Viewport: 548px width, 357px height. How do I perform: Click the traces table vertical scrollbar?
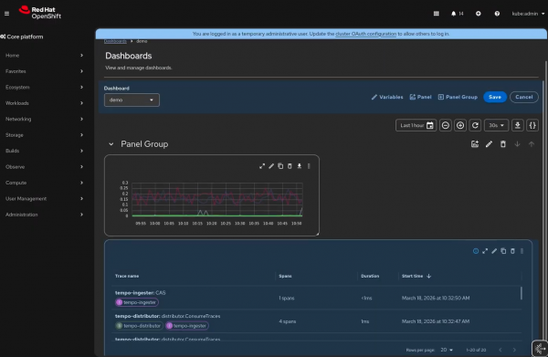click(522, 293)
